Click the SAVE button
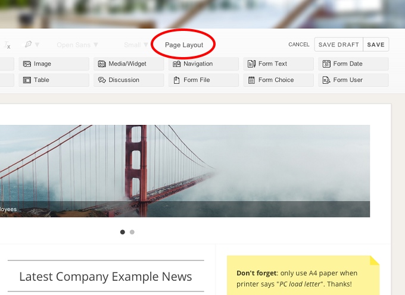This screenshot has height=295, width=405. 376,45
